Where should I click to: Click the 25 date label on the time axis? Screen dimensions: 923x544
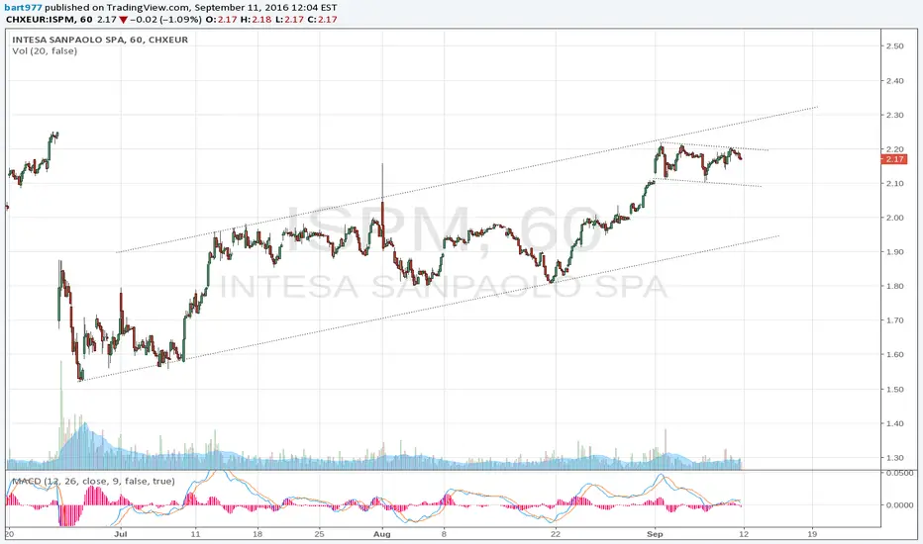point(319,534)
